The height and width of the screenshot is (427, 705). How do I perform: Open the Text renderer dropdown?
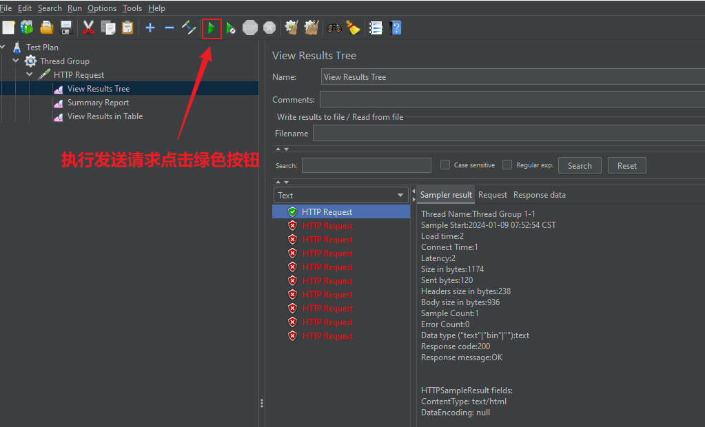pos(341,195)
